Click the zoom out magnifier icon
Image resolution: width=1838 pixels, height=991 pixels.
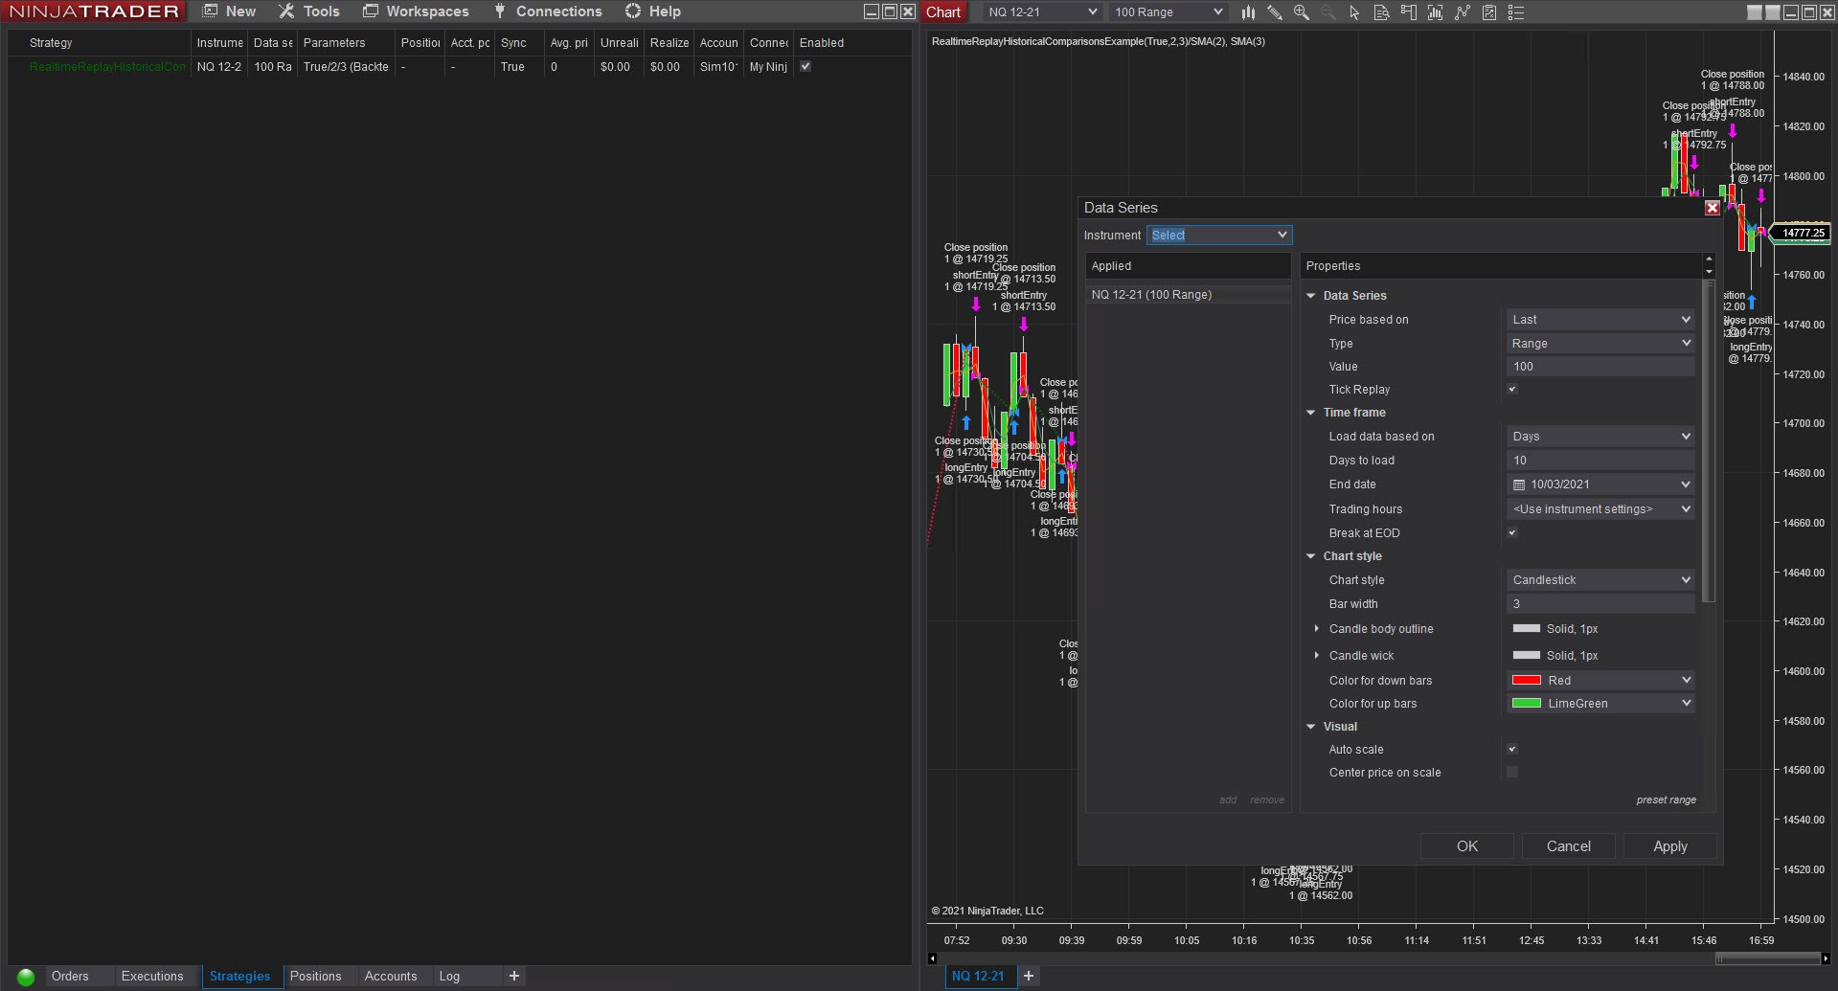pyautogui.click(x=1327, y=12)
